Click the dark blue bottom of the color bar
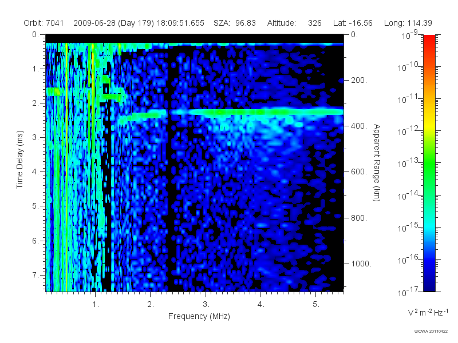The image size is (458, 343). click(429, 283)
